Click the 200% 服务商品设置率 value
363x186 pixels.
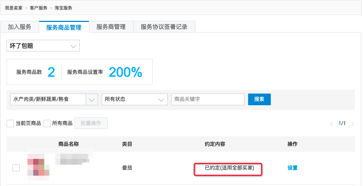coord(125,72)
